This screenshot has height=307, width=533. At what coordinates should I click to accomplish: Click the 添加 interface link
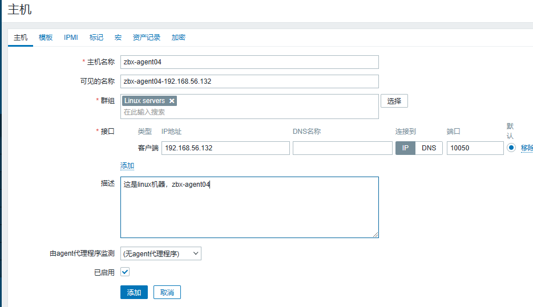pyautogui.click(x=127, y=166)
